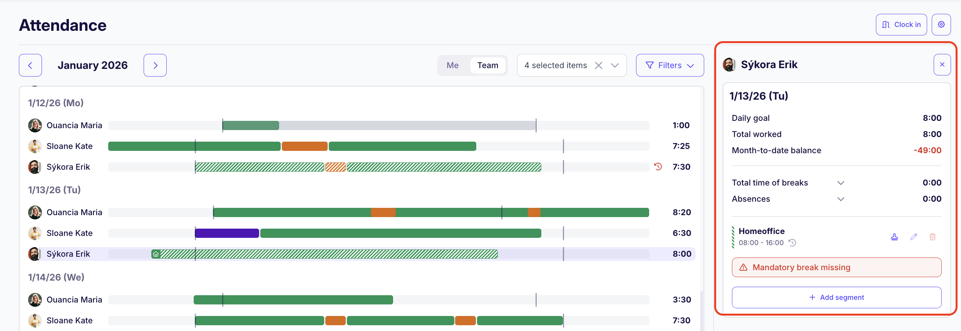Screen dimensions: 961x331
Task: Click history icon beside 08:00 - 16:00
Action: (792, 243)
